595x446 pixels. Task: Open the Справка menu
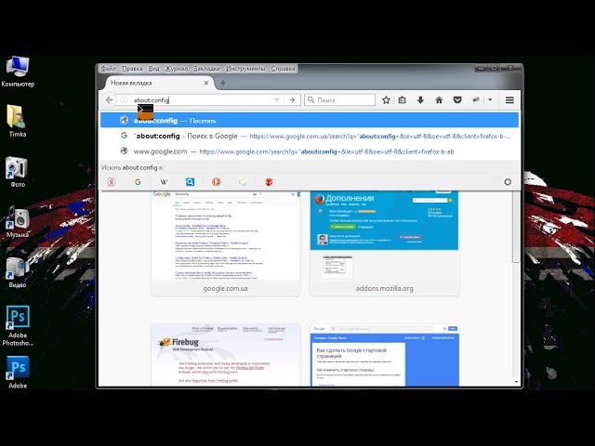point(283,69)
